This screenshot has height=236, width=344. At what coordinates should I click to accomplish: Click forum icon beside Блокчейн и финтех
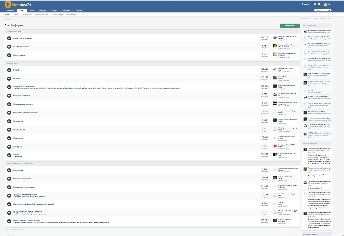9,96
